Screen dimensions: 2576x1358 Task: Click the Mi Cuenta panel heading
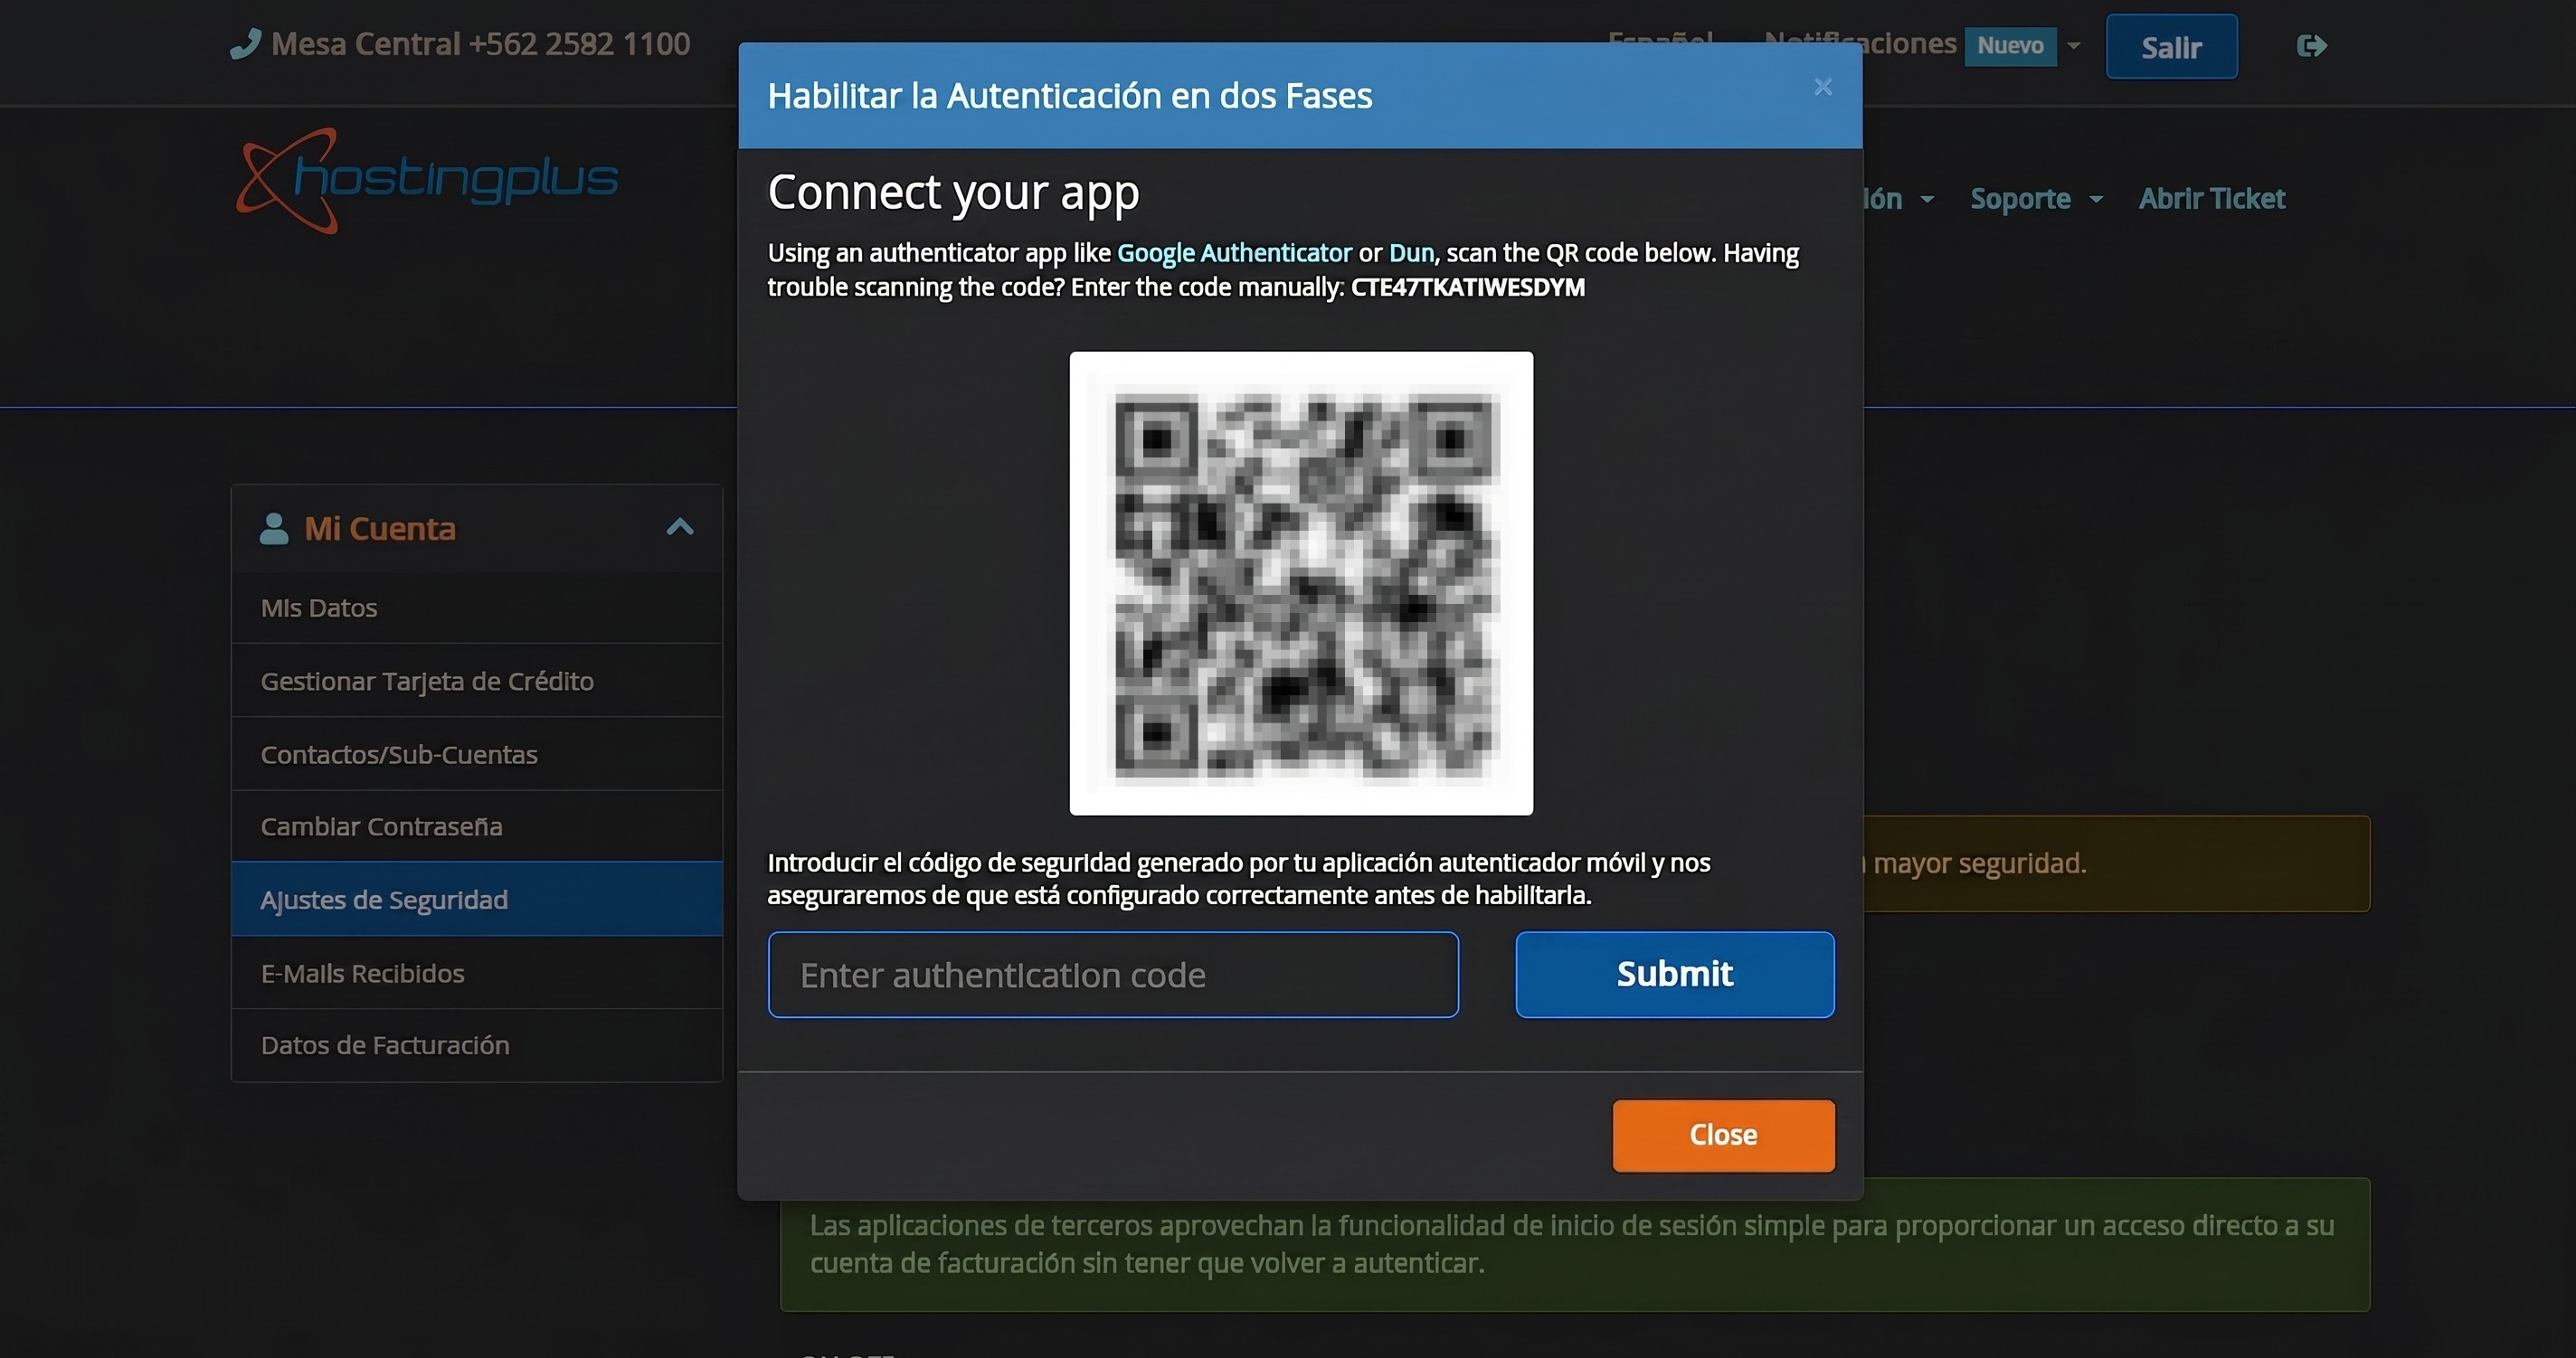pyautogui.click(x=380, y=528)
